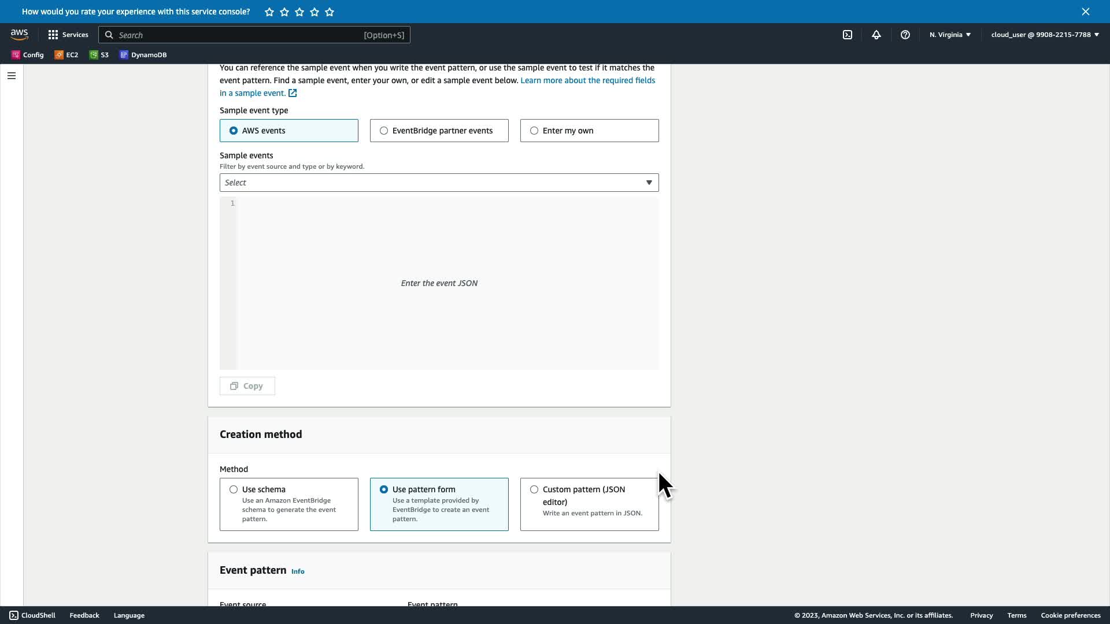Open the help question mark menu
This screenshot has width=1110, height=624.
click(905, 35)
